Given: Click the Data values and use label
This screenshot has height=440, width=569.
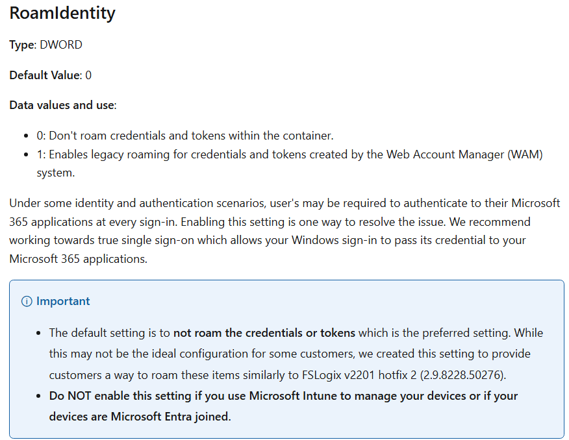Looking at the screenshot, I should tap(63, 104).
